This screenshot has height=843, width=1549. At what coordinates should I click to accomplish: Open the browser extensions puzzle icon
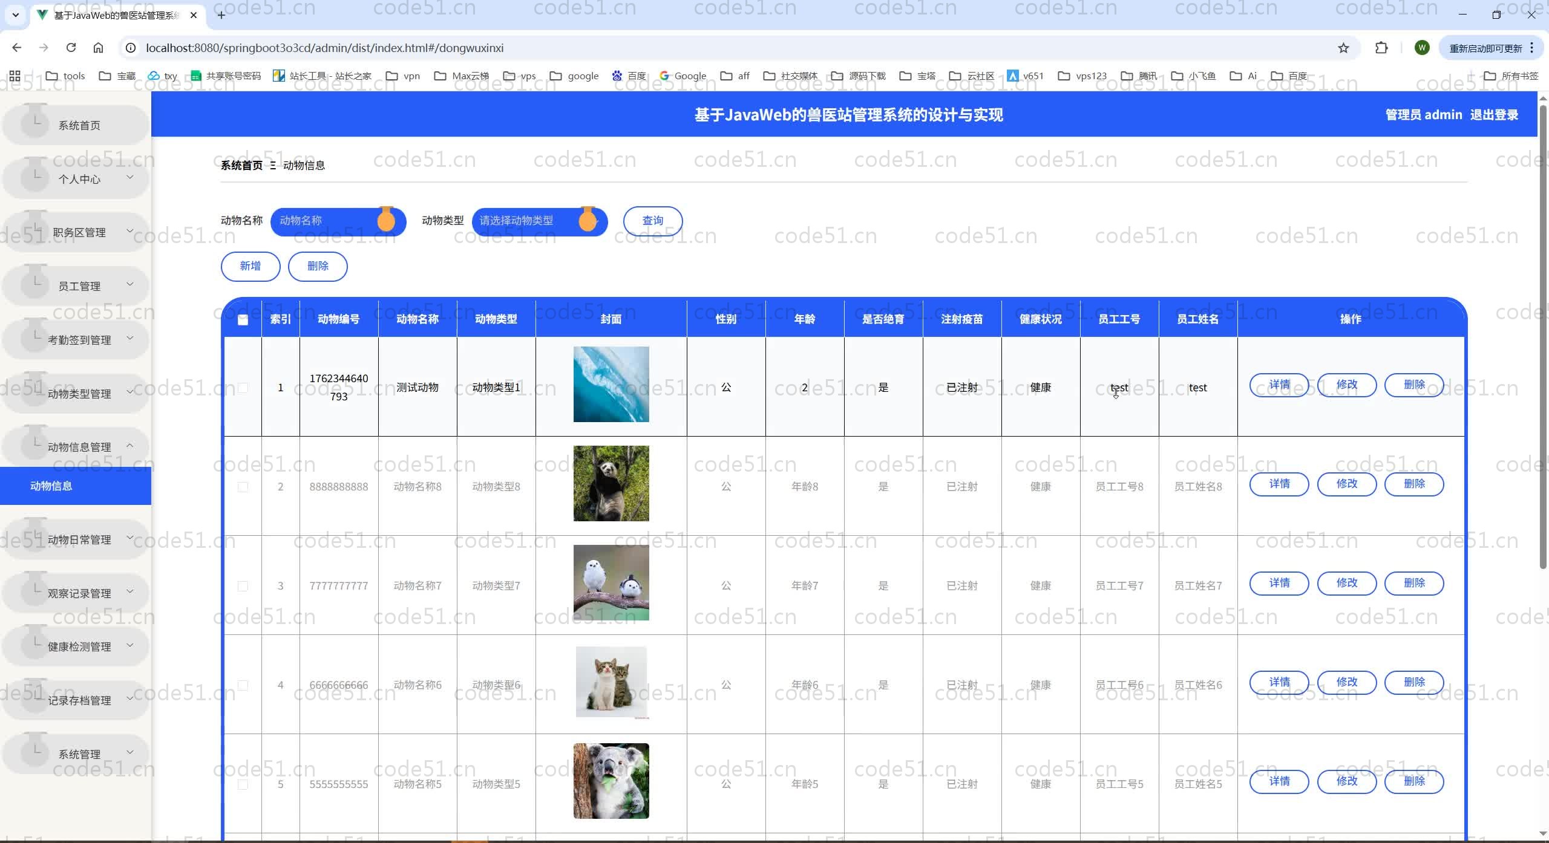click(1381, 48)
